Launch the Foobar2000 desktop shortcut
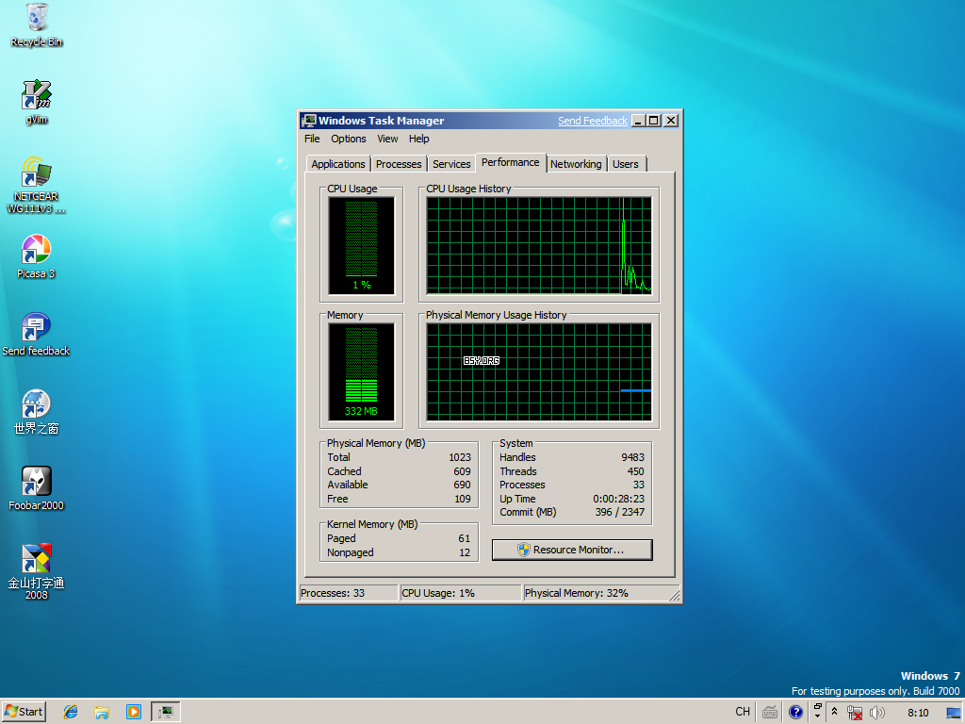 click(x=37, y=483)
